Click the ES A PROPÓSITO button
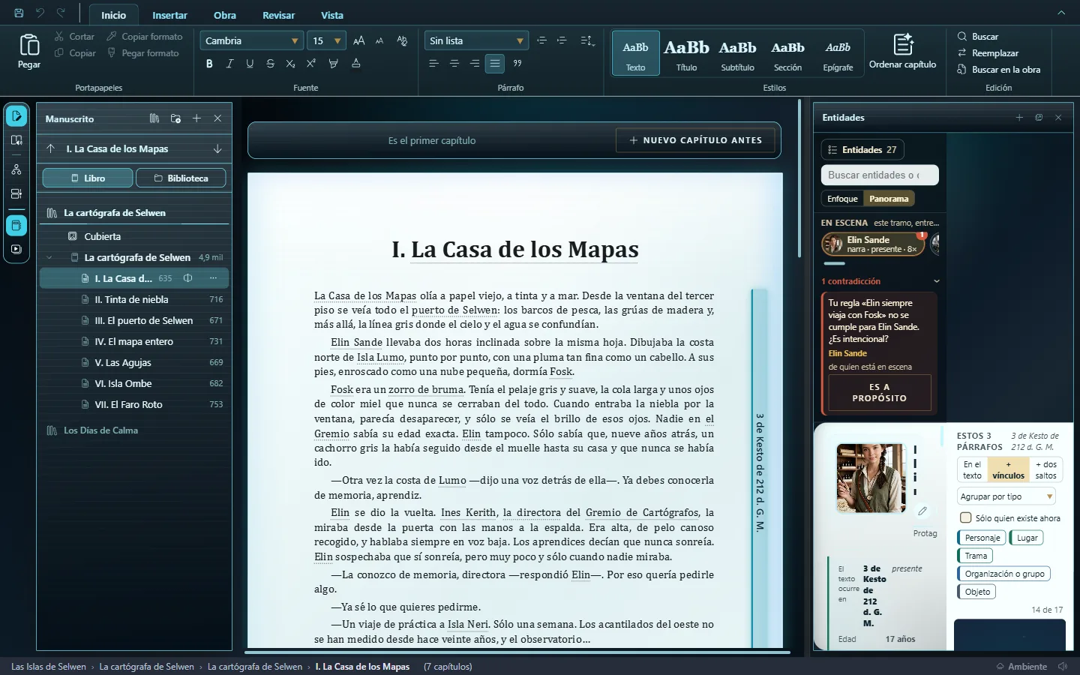Screen dimensions: 1080x675 pyautogui.click(x=879, y=393)
